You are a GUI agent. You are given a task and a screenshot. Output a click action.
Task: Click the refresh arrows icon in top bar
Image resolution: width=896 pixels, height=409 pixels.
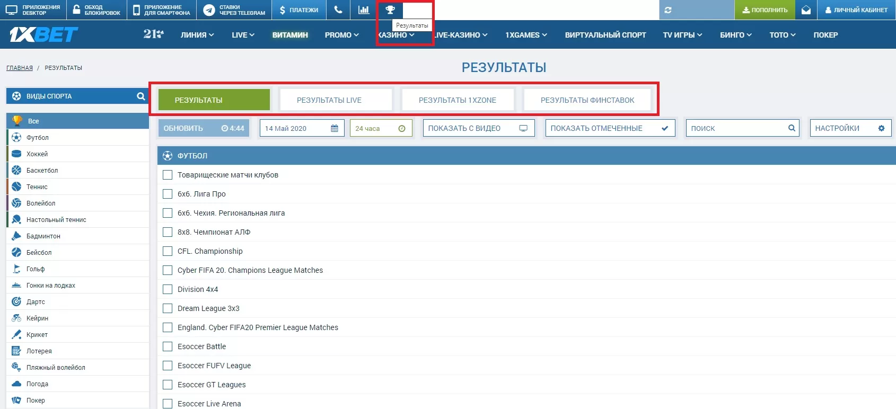coord(668,10)
